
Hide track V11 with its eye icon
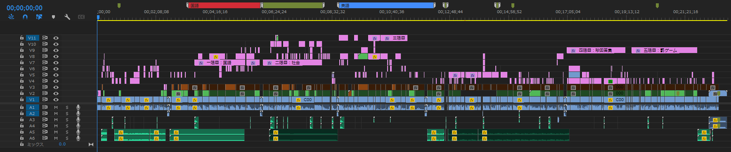(x=56, y=38)
